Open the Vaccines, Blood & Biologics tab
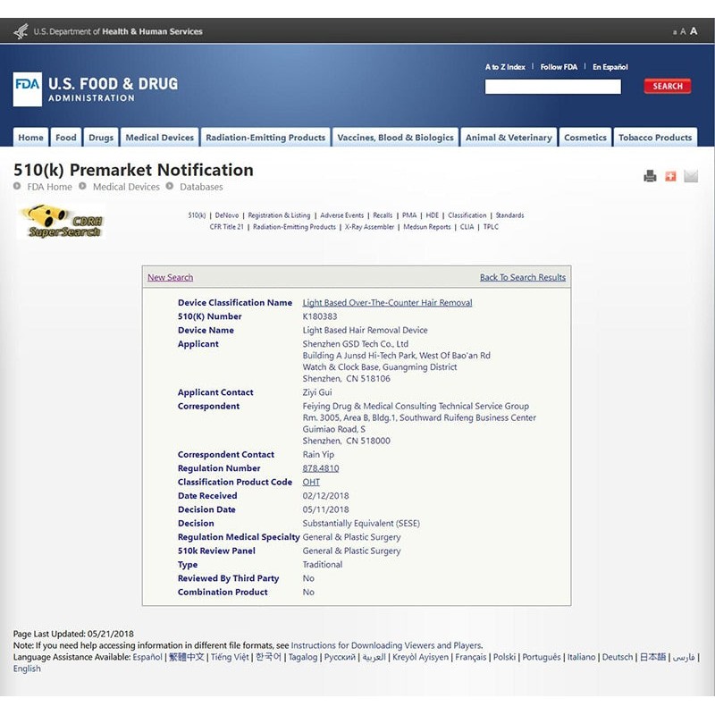Screen dimensions: 715x715 pyautogui.click(x=395, y=138)
